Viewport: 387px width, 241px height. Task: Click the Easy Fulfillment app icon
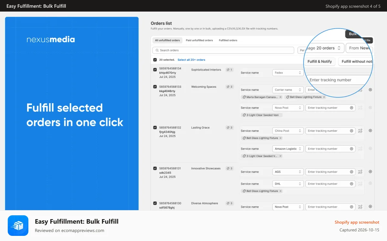point(18,226)
